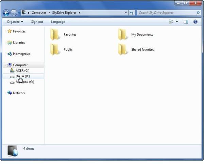Image resolution: width=204 pixels, height=164 pixels.
Task: Click the Favorites folder name label
Action: point(70,34)
